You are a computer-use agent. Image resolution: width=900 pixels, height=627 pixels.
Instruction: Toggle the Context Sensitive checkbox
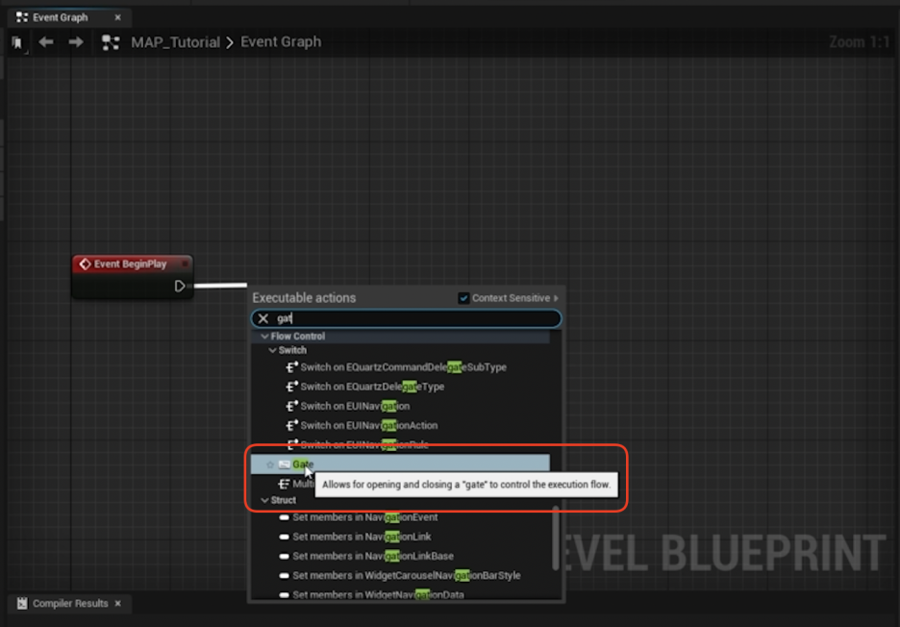click(x=463, y=298)
